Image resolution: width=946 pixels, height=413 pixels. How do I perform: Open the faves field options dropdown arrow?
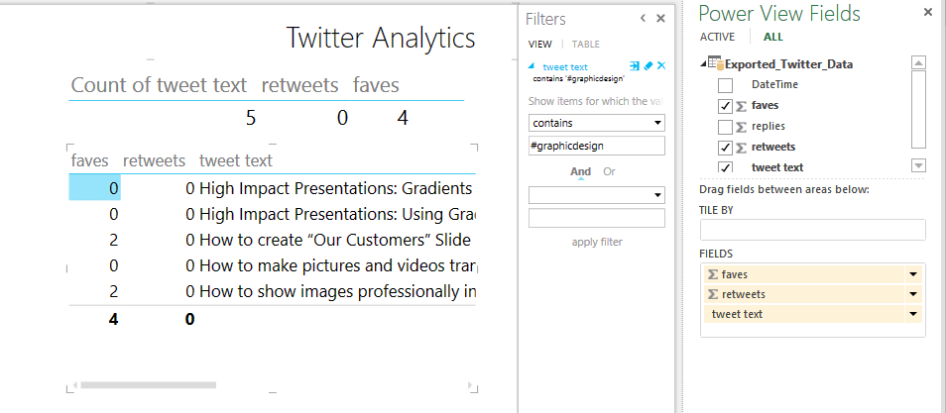(x=911, y=274)
